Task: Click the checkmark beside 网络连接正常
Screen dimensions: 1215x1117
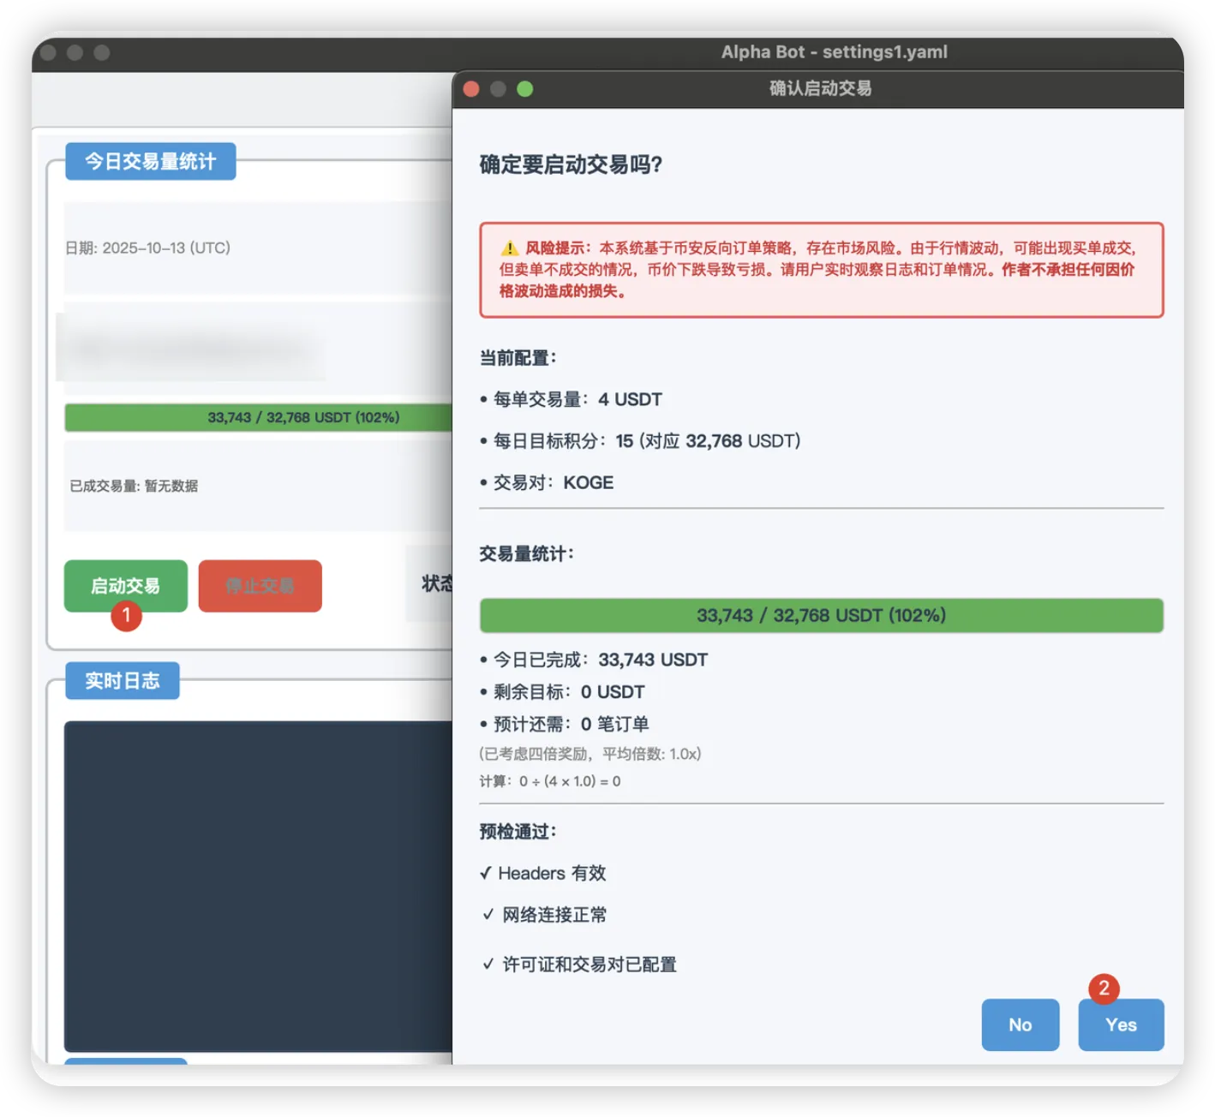Action: (488, 914)
